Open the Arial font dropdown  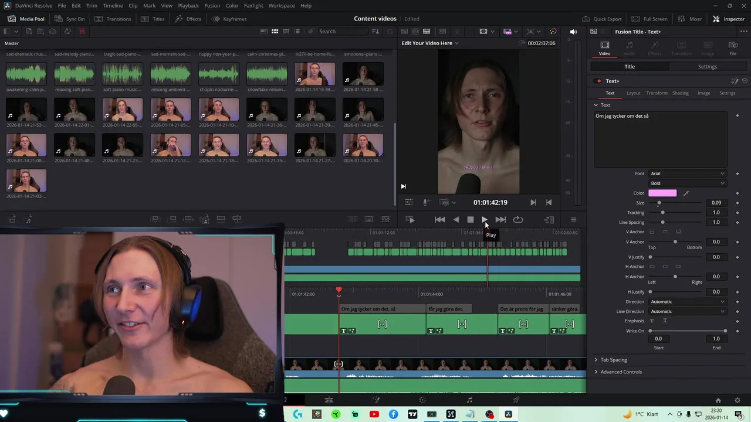click(x=687, y=173)
